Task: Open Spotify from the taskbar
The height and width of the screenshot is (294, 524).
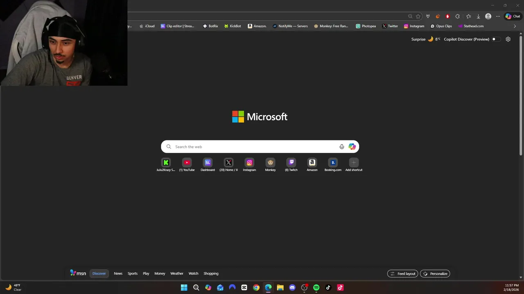Action: pos(316,287)
